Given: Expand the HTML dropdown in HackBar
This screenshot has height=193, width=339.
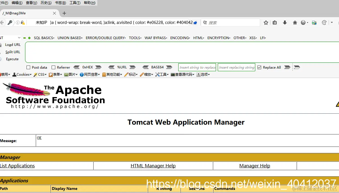Looking at the screenshot, I should pos(199,38).
